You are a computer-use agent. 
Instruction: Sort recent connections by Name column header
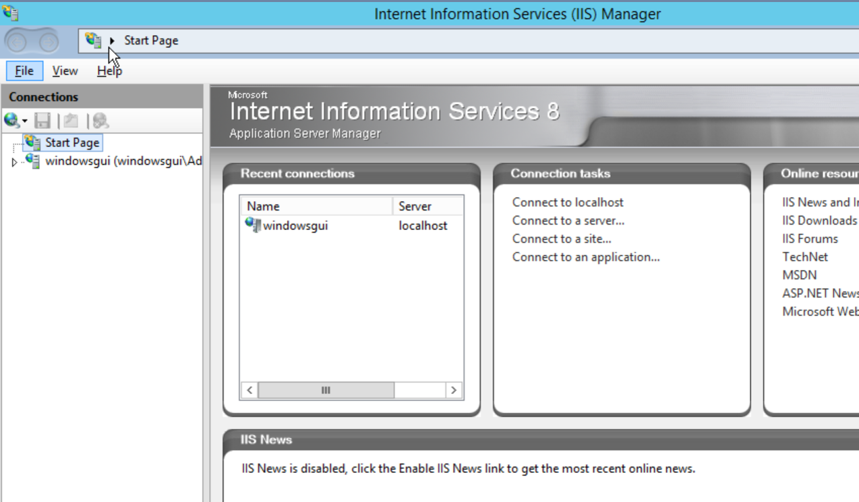click(x=317, y=206)
